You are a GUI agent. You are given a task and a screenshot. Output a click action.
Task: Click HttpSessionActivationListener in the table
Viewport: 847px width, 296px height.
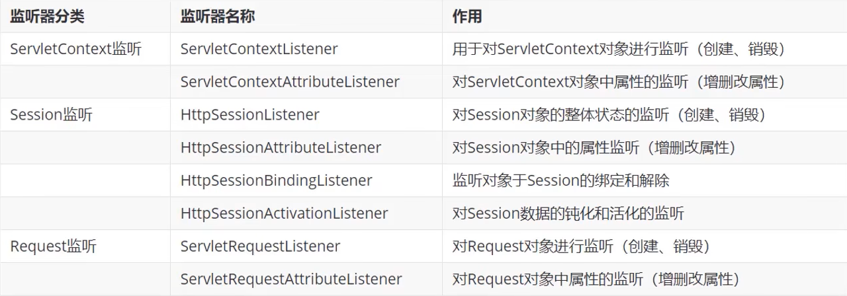pyautogui.click(x=284, y=213)
